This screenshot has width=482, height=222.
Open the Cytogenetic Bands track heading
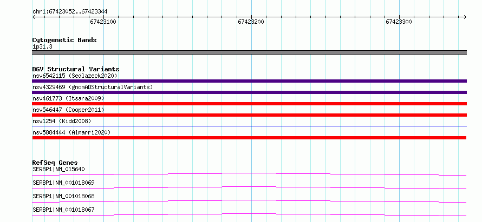(x=64, y=40)
